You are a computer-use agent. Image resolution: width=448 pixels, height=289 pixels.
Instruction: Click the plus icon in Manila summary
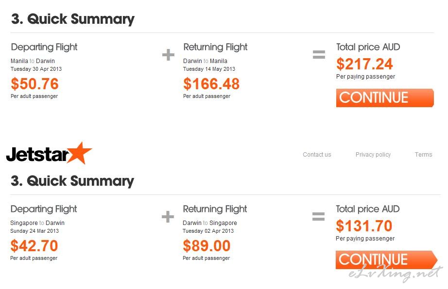point(168,55)
